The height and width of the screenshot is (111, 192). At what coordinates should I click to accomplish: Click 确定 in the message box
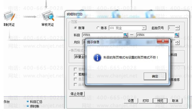click(x=155, y=76)
